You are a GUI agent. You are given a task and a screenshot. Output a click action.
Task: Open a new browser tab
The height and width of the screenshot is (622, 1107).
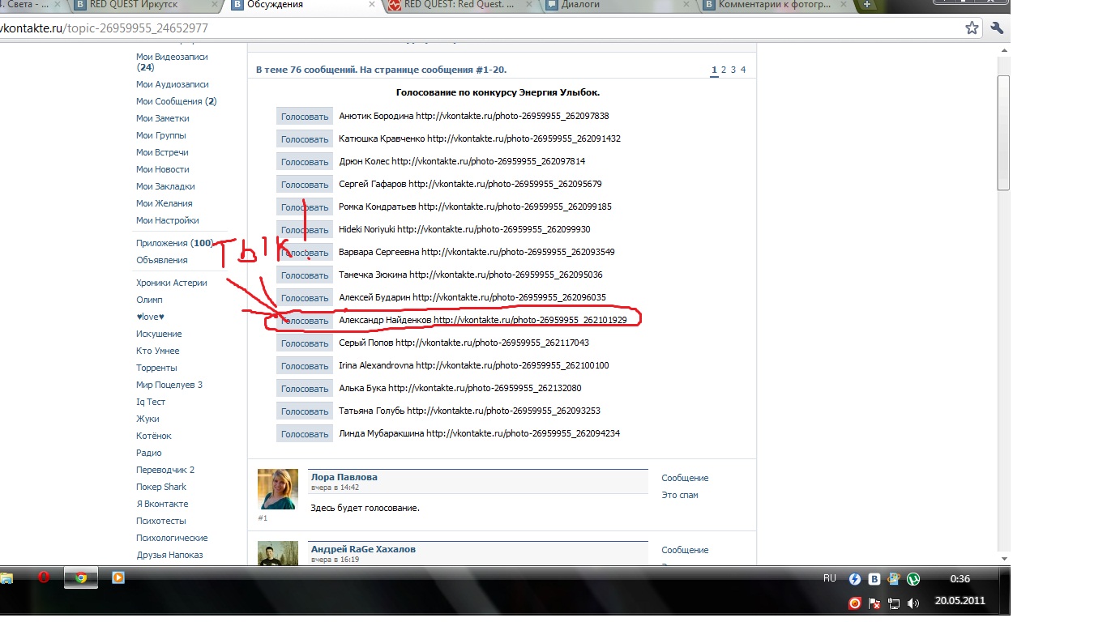(866, 5)
